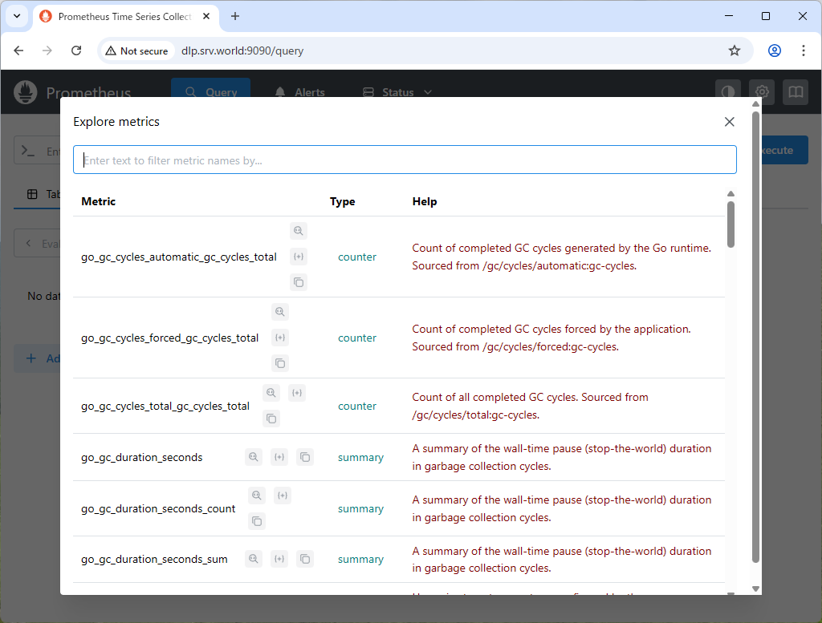
Task: Click the dialog scroll down arrow
Action: coord(755,589)
